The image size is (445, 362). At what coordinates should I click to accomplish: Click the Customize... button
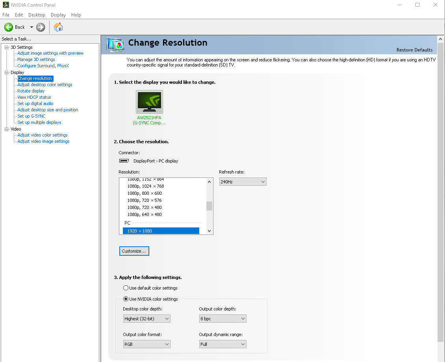click(134, 251)
